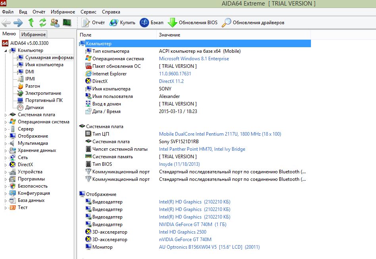Click the Тест icon in tree
The image size is (376, 259).
(13, 208)
